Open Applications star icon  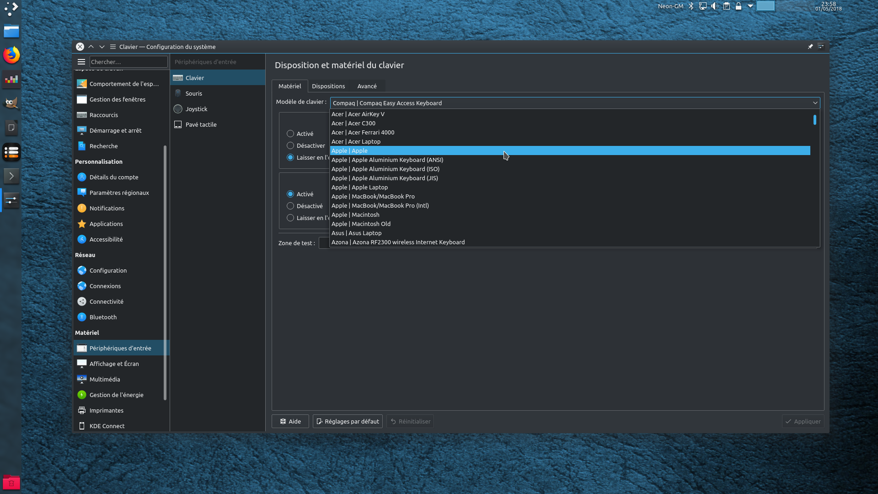(x=82, y=224)
